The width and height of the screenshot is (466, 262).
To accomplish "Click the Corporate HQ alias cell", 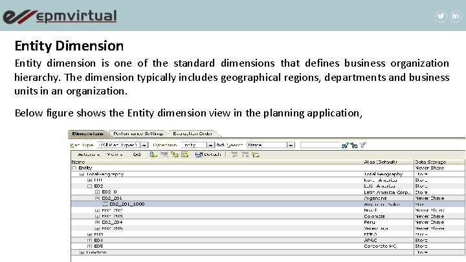I will (x=380, y=246).
